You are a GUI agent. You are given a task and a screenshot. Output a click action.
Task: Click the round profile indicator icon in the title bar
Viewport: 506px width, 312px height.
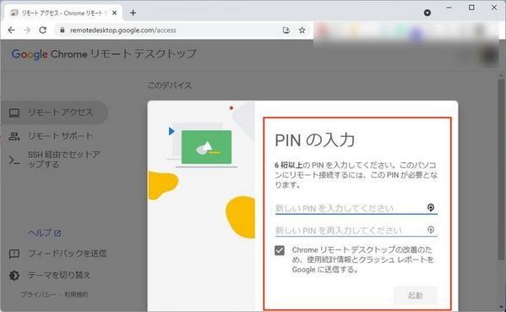tap(427, 13)
